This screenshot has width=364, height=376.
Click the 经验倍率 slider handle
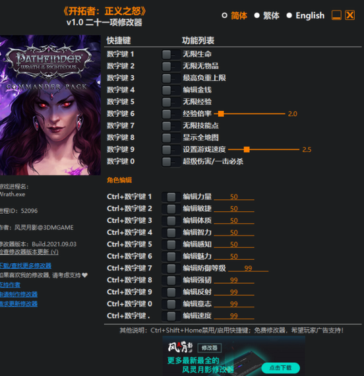[221, 113]
